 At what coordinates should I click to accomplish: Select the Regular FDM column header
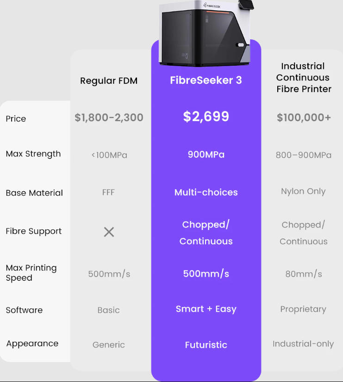point(109,80)
